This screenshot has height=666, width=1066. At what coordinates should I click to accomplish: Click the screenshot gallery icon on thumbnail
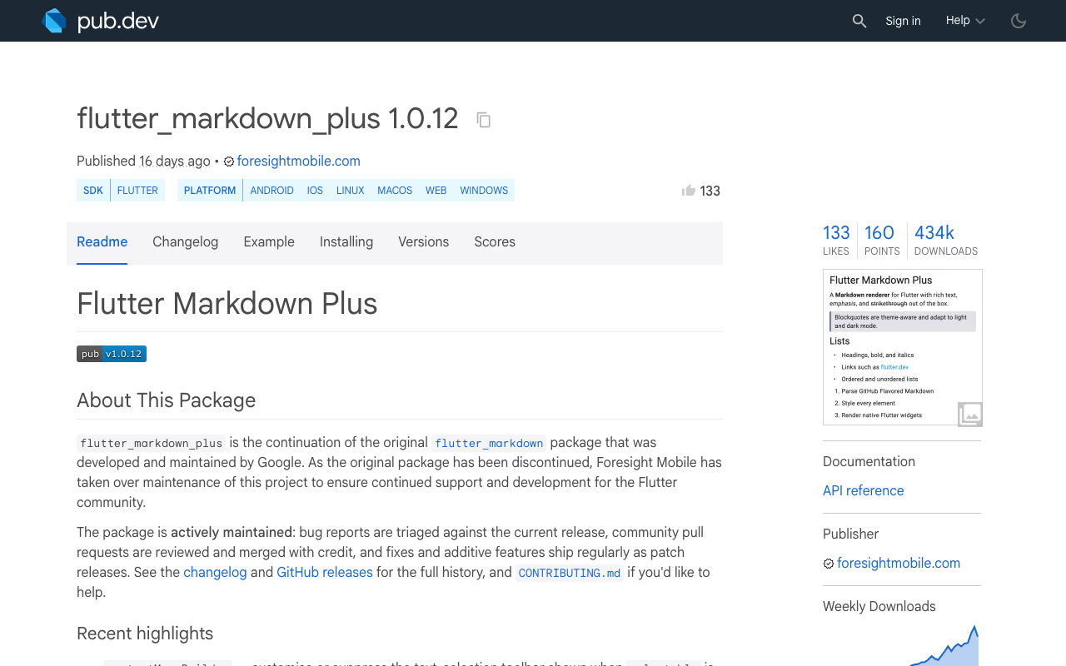click(970, 414)
